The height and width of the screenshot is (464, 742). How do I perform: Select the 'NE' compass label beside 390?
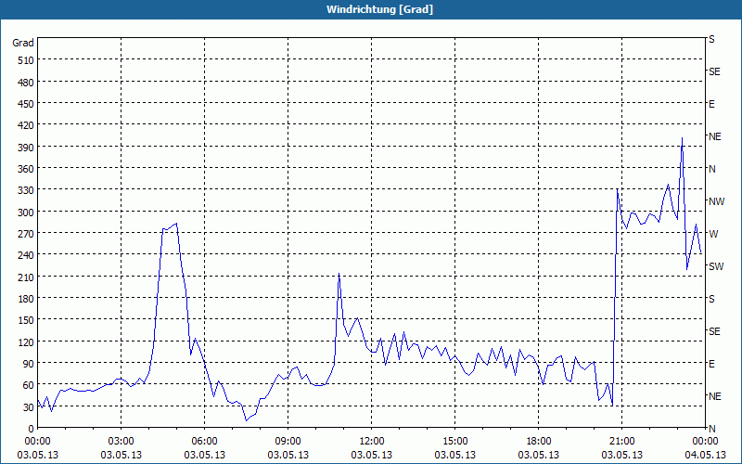[x=714, y=136]
